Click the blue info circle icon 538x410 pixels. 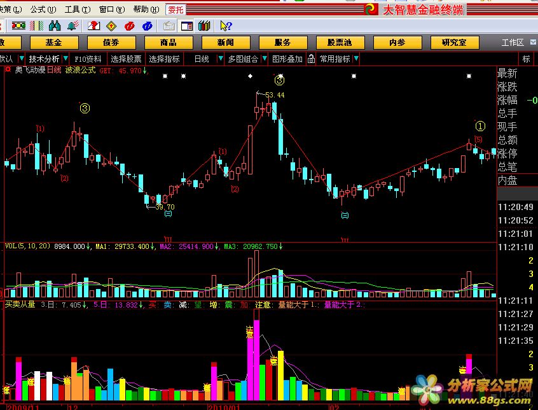(147, 25)
